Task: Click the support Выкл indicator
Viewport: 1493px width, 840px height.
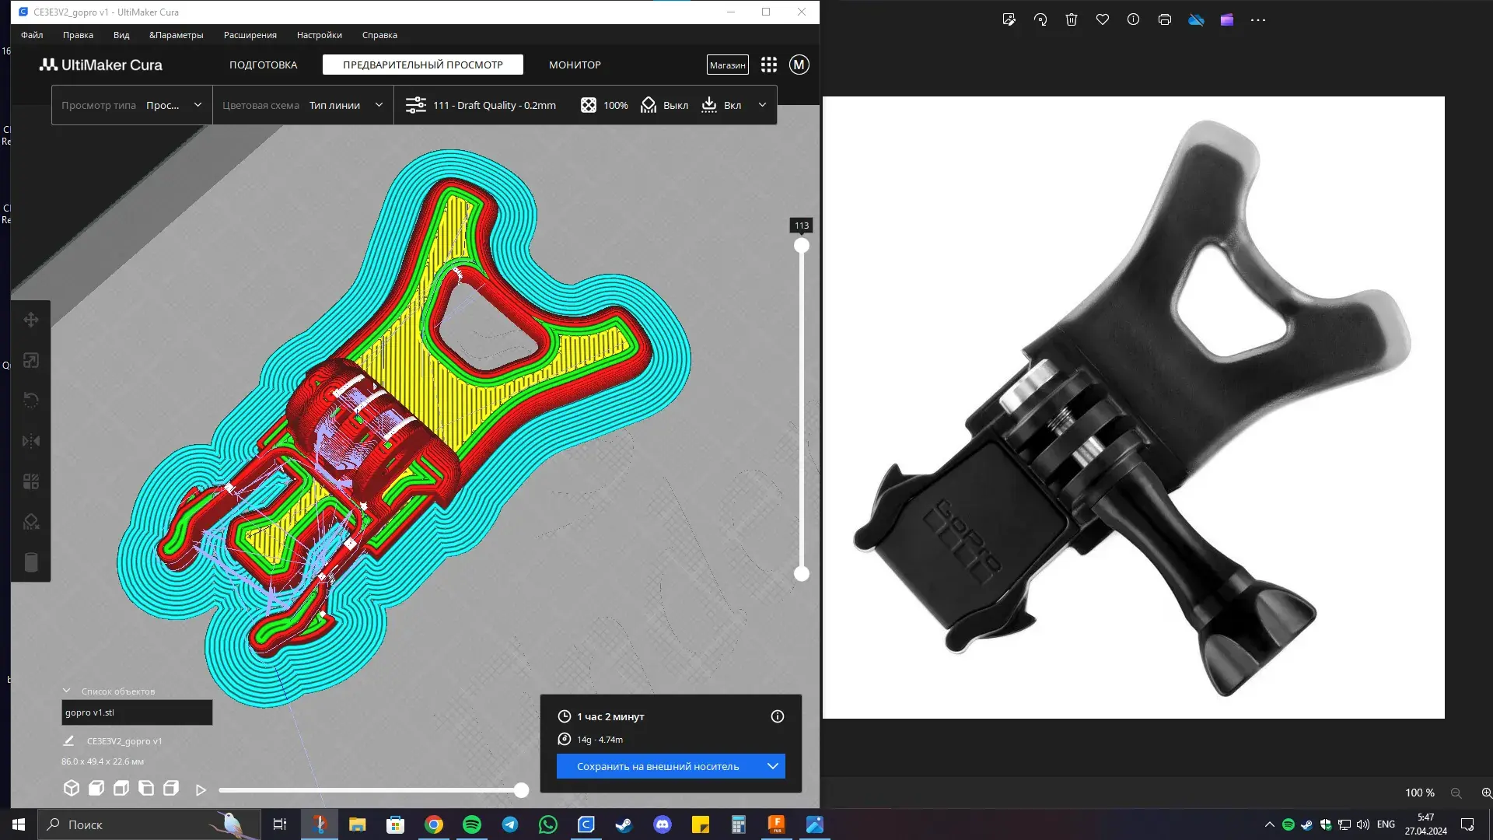Action: coord(664,105)
